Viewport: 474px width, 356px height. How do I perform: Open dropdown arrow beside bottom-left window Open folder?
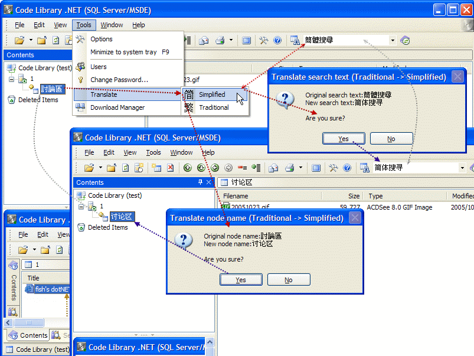point(34,250)
